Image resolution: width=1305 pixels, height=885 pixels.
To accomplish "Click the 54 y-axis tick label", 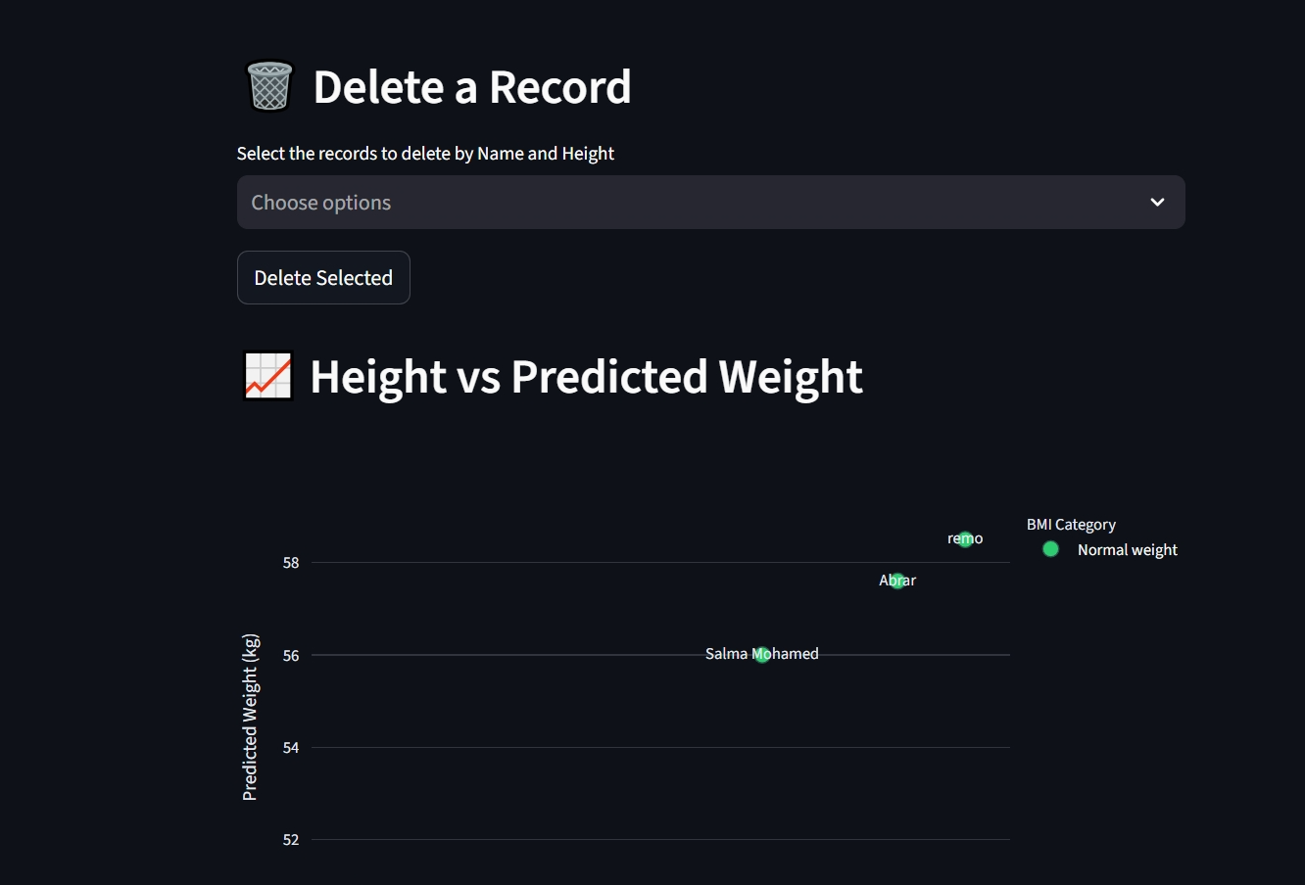I will click(291, 748).
